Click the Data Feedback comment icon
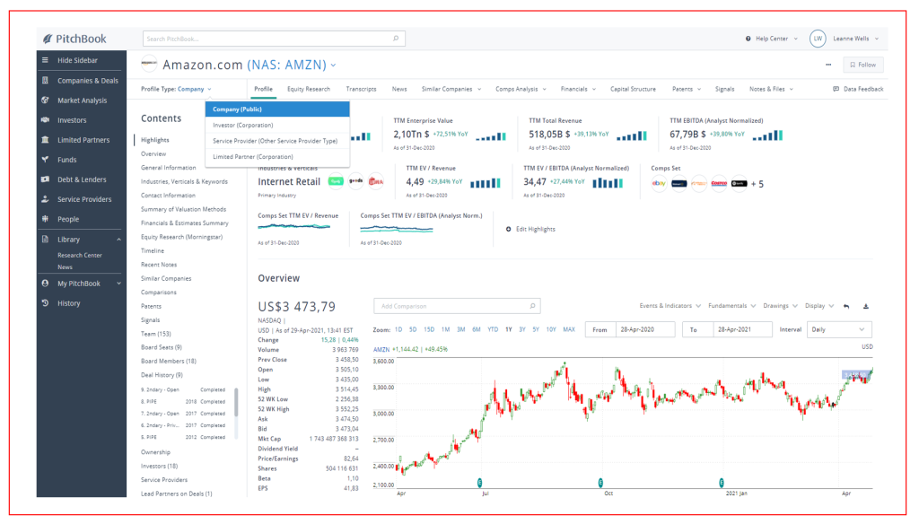The image size is (919, 524). 836,89
